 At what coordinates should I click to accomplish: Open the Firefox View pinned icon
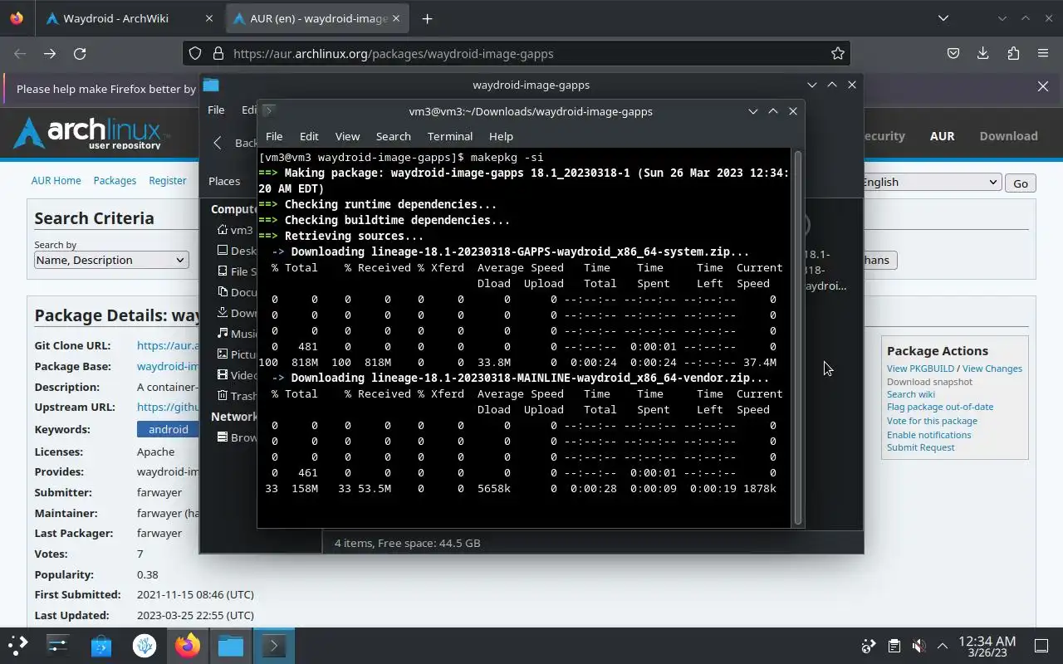click(17, 18)
